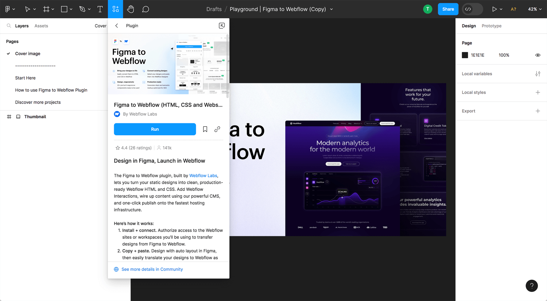This screenshot has height=301, width=547.
Task: Open Move tool options dropdown
Action: (35, 9)
